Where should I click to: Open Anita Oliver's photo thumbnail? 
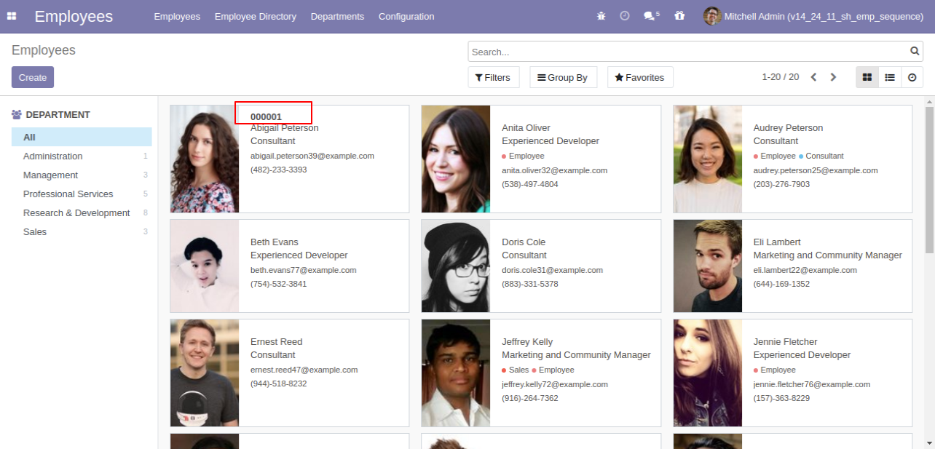(x=456, y=159)
